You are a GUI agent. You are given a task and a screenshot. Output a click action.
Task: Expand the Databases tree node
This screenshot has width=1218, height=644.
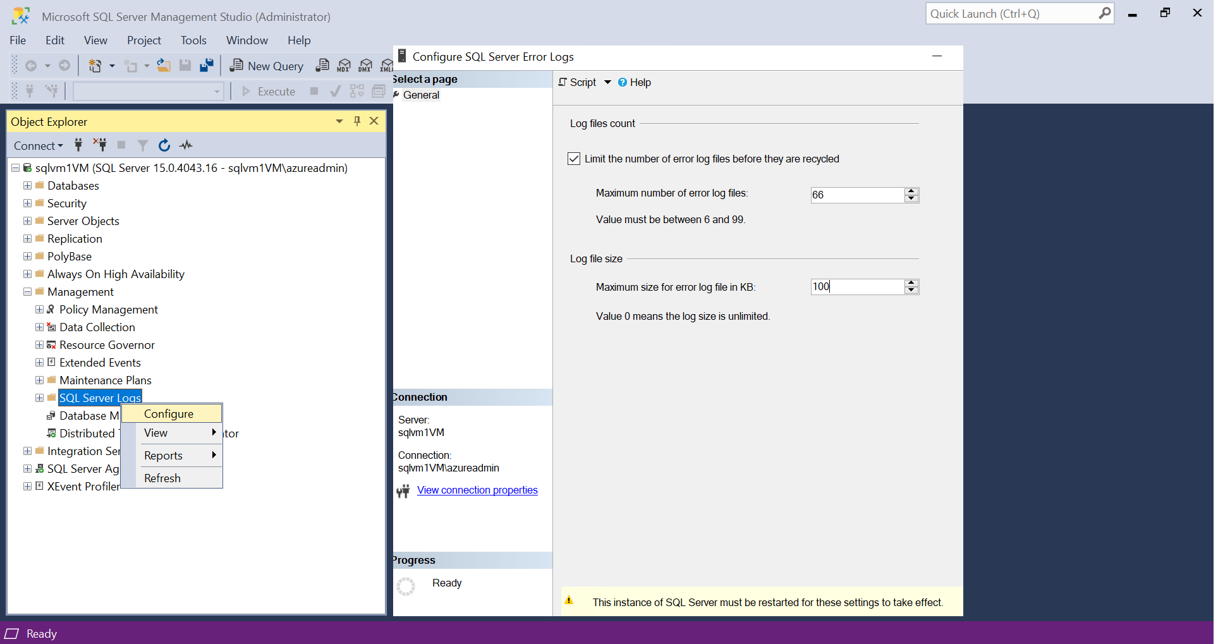[x=27, y=186]
